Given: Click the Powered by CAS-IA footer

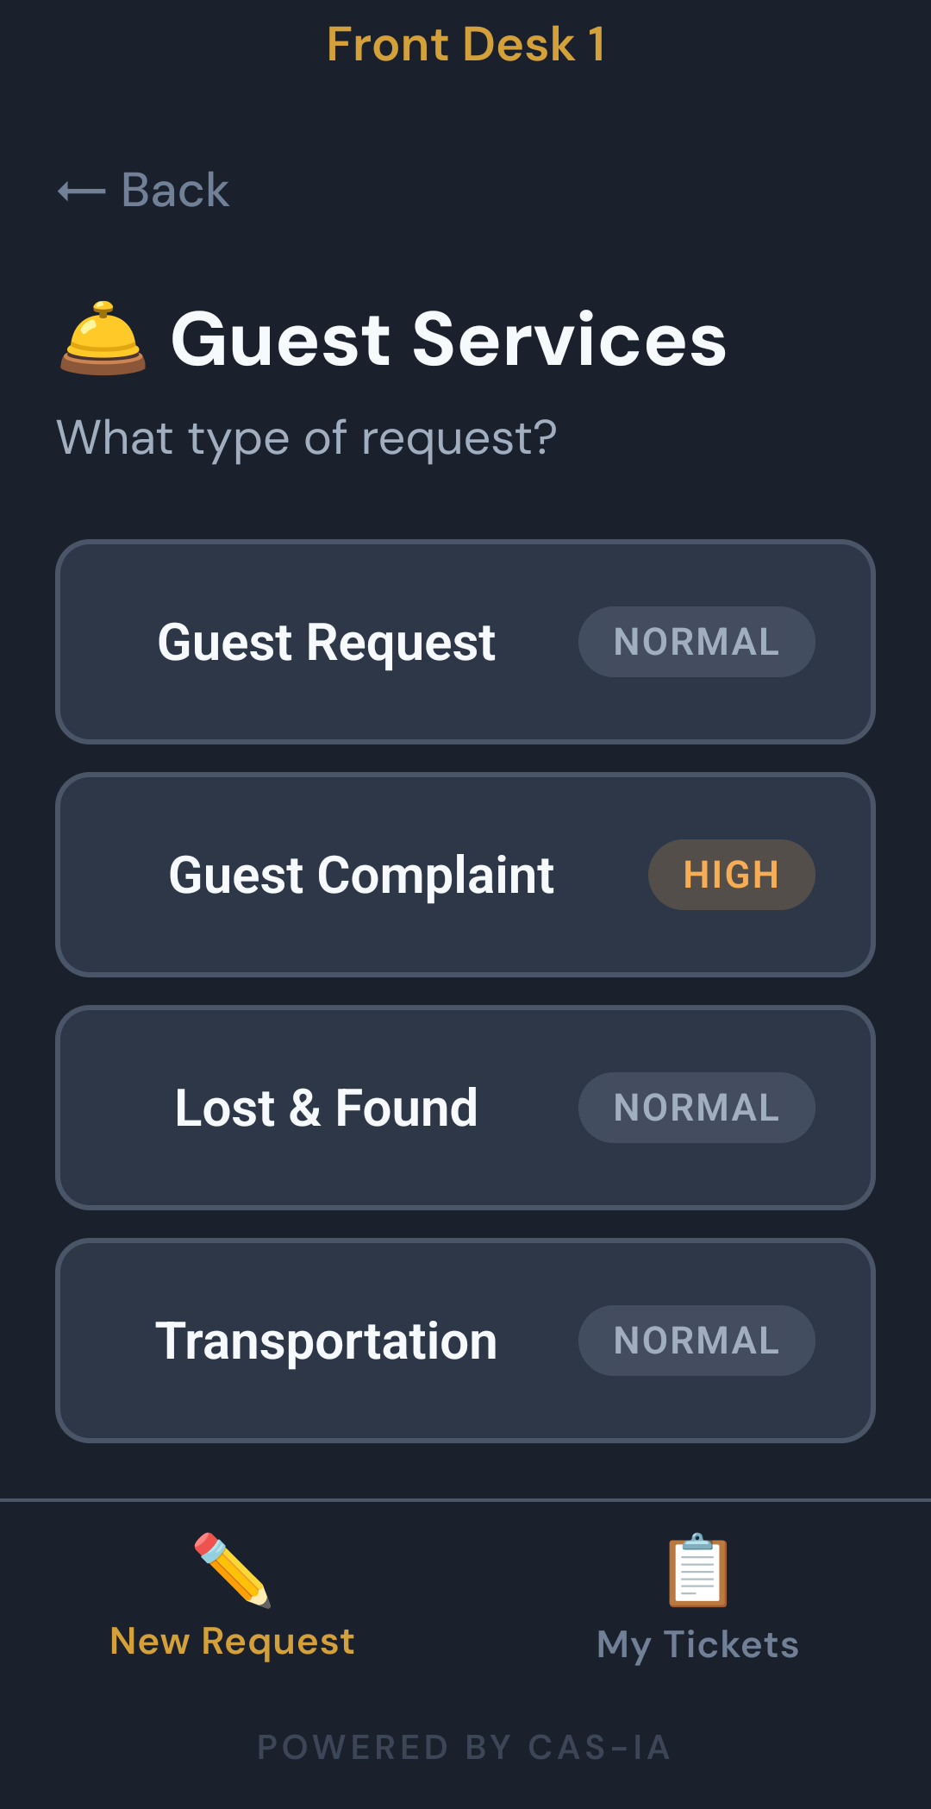Looking at the screenshot, I should [465, 1748].
